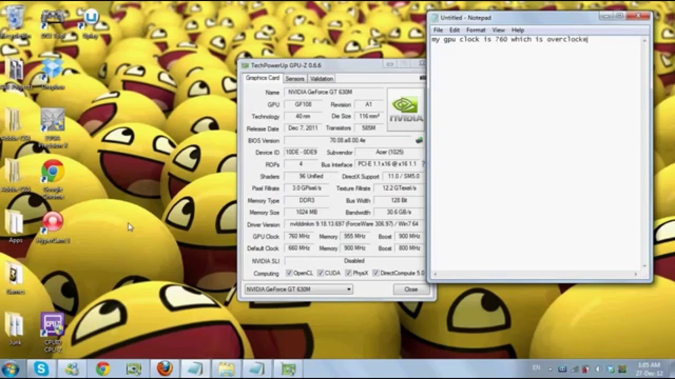Click the GPU-Z taskbar button

point(288,368)
